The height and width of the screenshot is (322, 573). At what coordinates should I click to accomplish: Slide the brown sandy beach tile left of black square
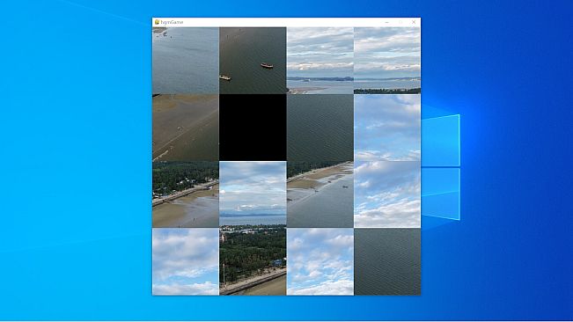tap(186, 128)
